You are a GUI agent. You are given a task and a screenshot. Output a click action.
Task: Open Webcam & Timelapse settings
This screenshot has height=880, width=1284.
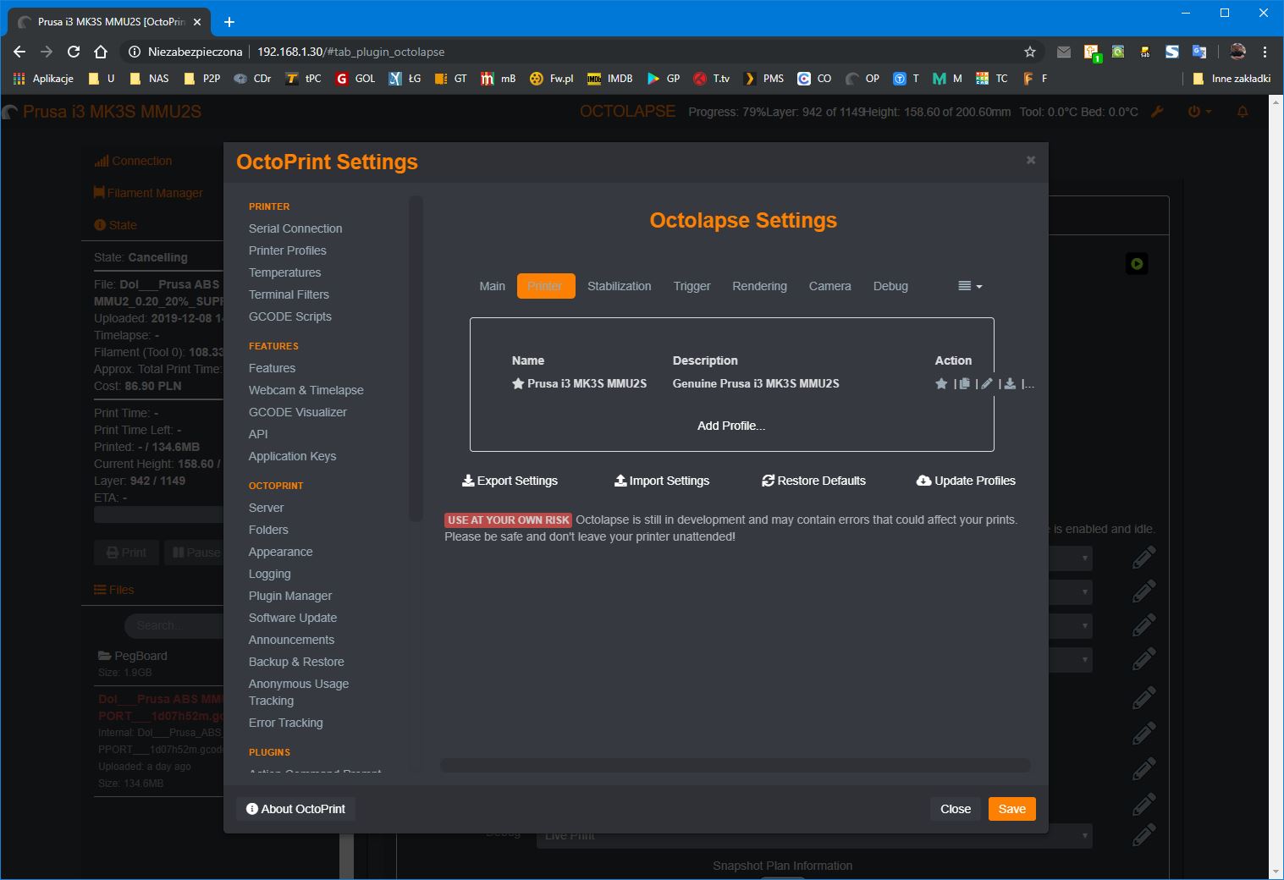click(x=306, y=390)
